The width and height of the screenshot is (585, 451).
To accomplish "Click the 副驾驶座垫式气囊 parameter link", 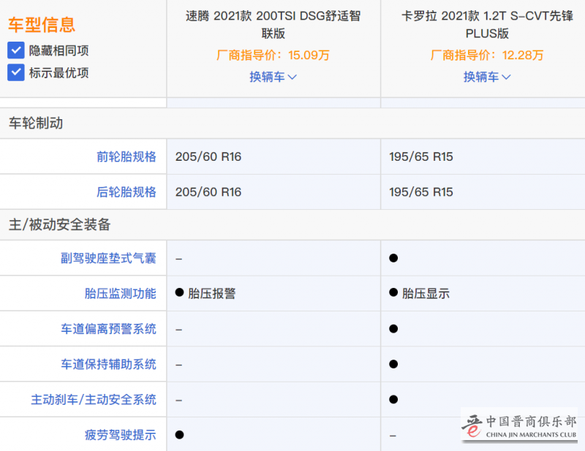I will [108, 258].
